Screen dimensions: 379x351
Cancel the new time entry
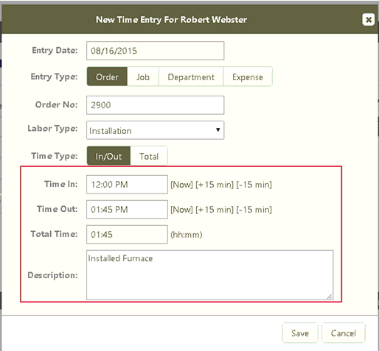344,333
